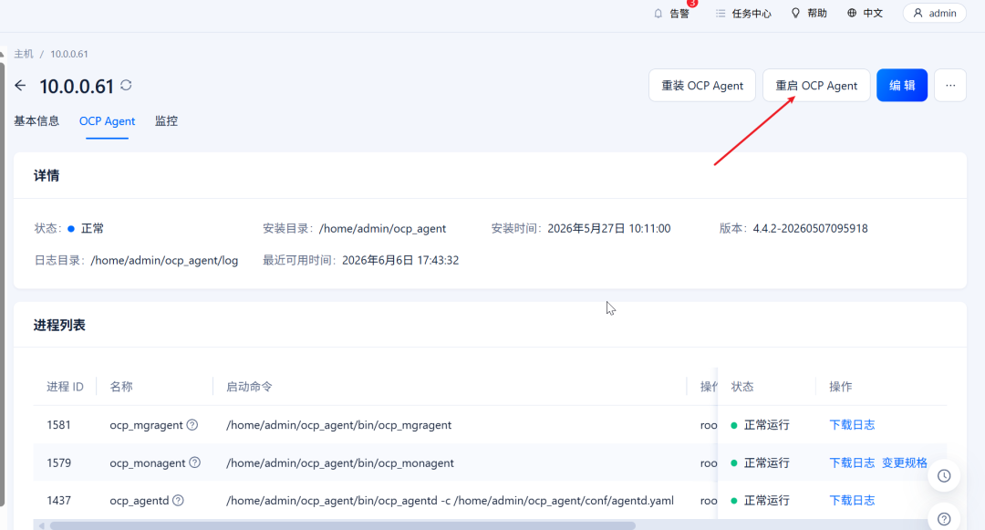Click 变更规格 for ocp_monagent
This screenshot has width=985, height=530.
(905, 462)
